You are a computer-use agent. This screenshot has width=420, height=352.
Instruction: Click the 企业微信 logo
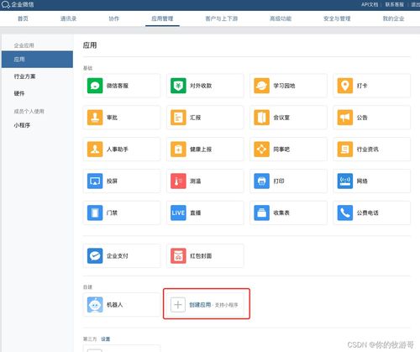coord(18,4)
